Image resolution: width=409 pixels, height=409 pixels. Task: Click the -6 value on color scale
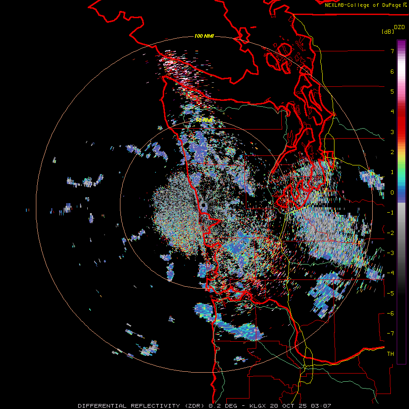click(x=390, y=314)
